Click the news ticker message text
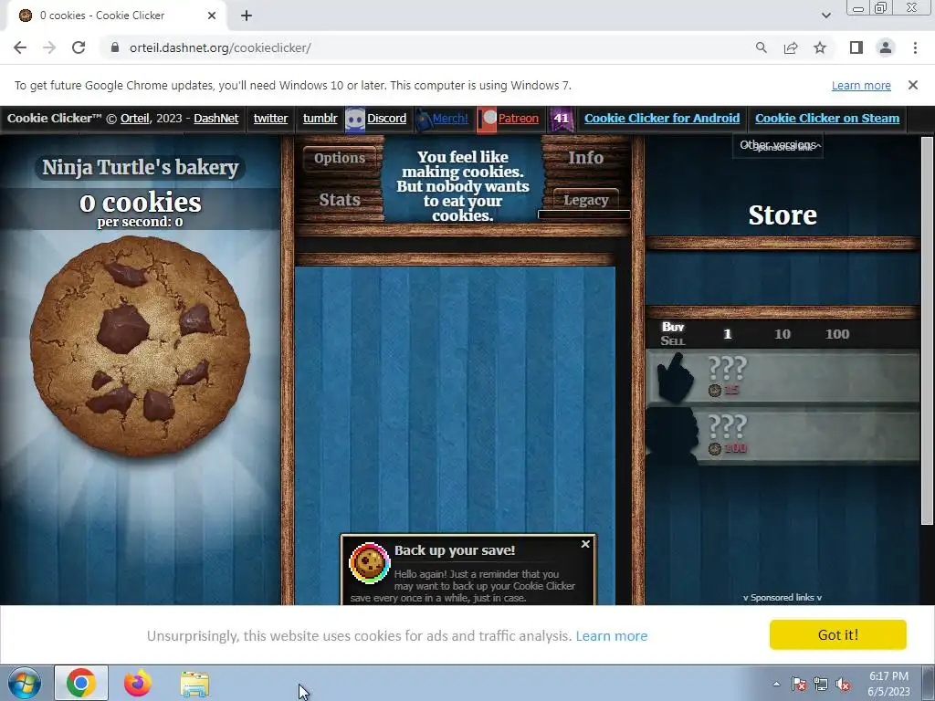This screenshot has width=935, height=701. (x=463, y=186)
